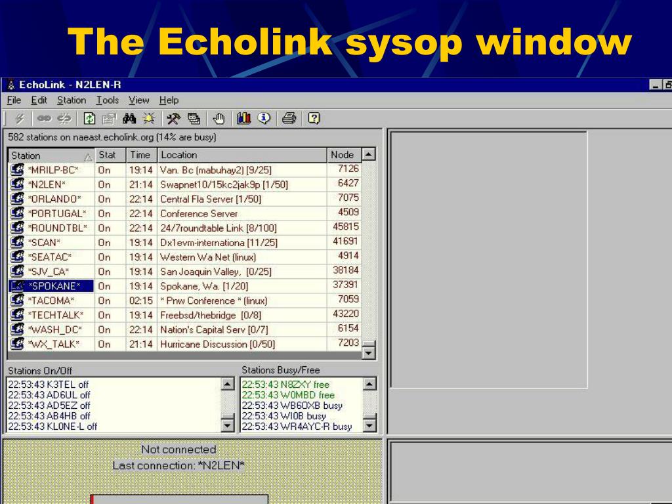Click the station info properties toolbar icon

[x=109, y=118]
